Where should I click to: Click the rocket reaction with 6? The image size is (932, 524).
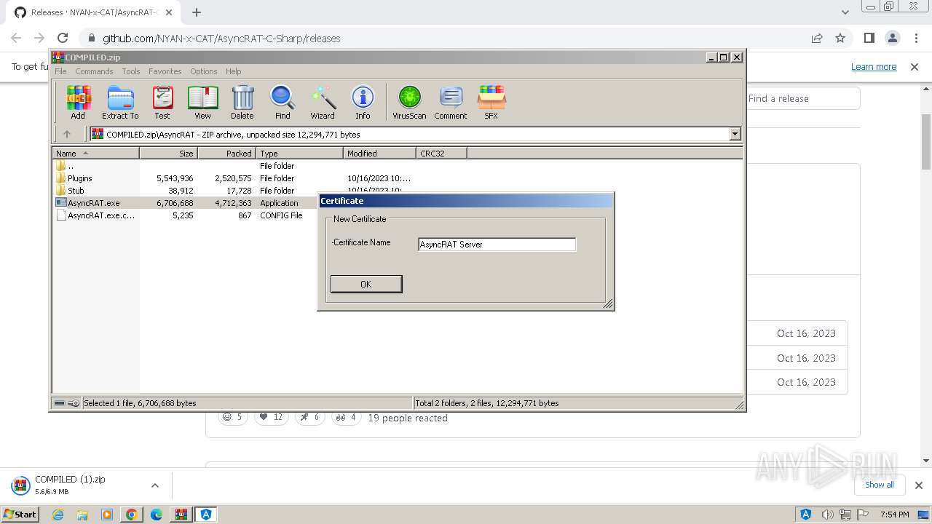[310, 417]
